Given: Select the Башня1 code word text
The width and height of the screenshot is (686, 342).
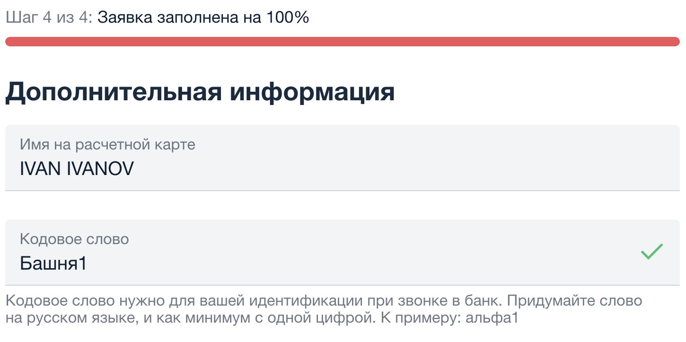Looking at the screenshot, I should click(53, 263).
